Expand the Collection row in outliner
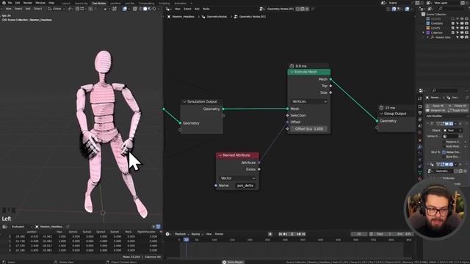This screenshot has height=264, width=470. point(424,32)
